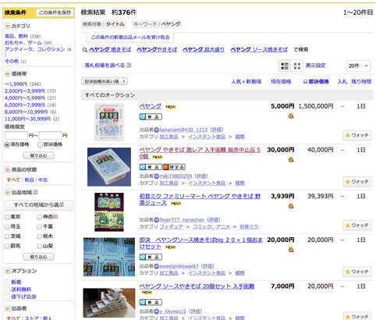
Task: Check the 群馬 region checkbox
Action: (x=7, y=246)
